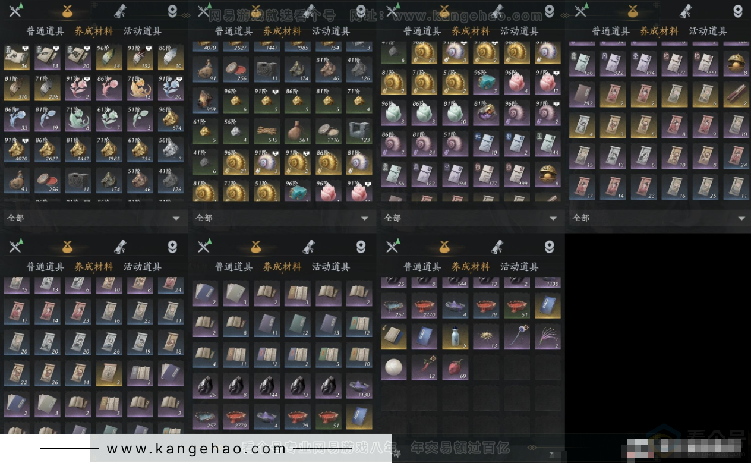Select the blue-orb hairpin item beside the fireworks
Image resolution: width=751 pixels, height=463 pixels.
tap(516, 336)
